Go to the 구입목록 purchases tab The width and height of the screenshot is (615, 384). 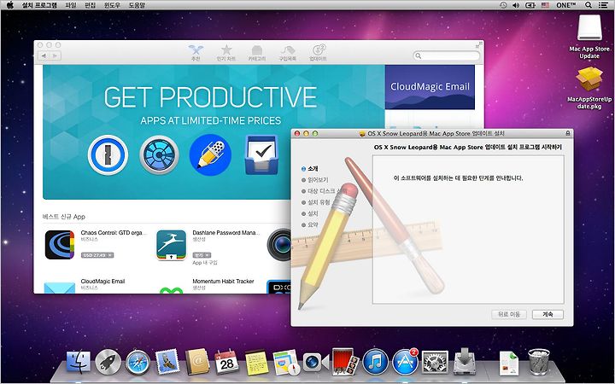(x=287, y=53)
